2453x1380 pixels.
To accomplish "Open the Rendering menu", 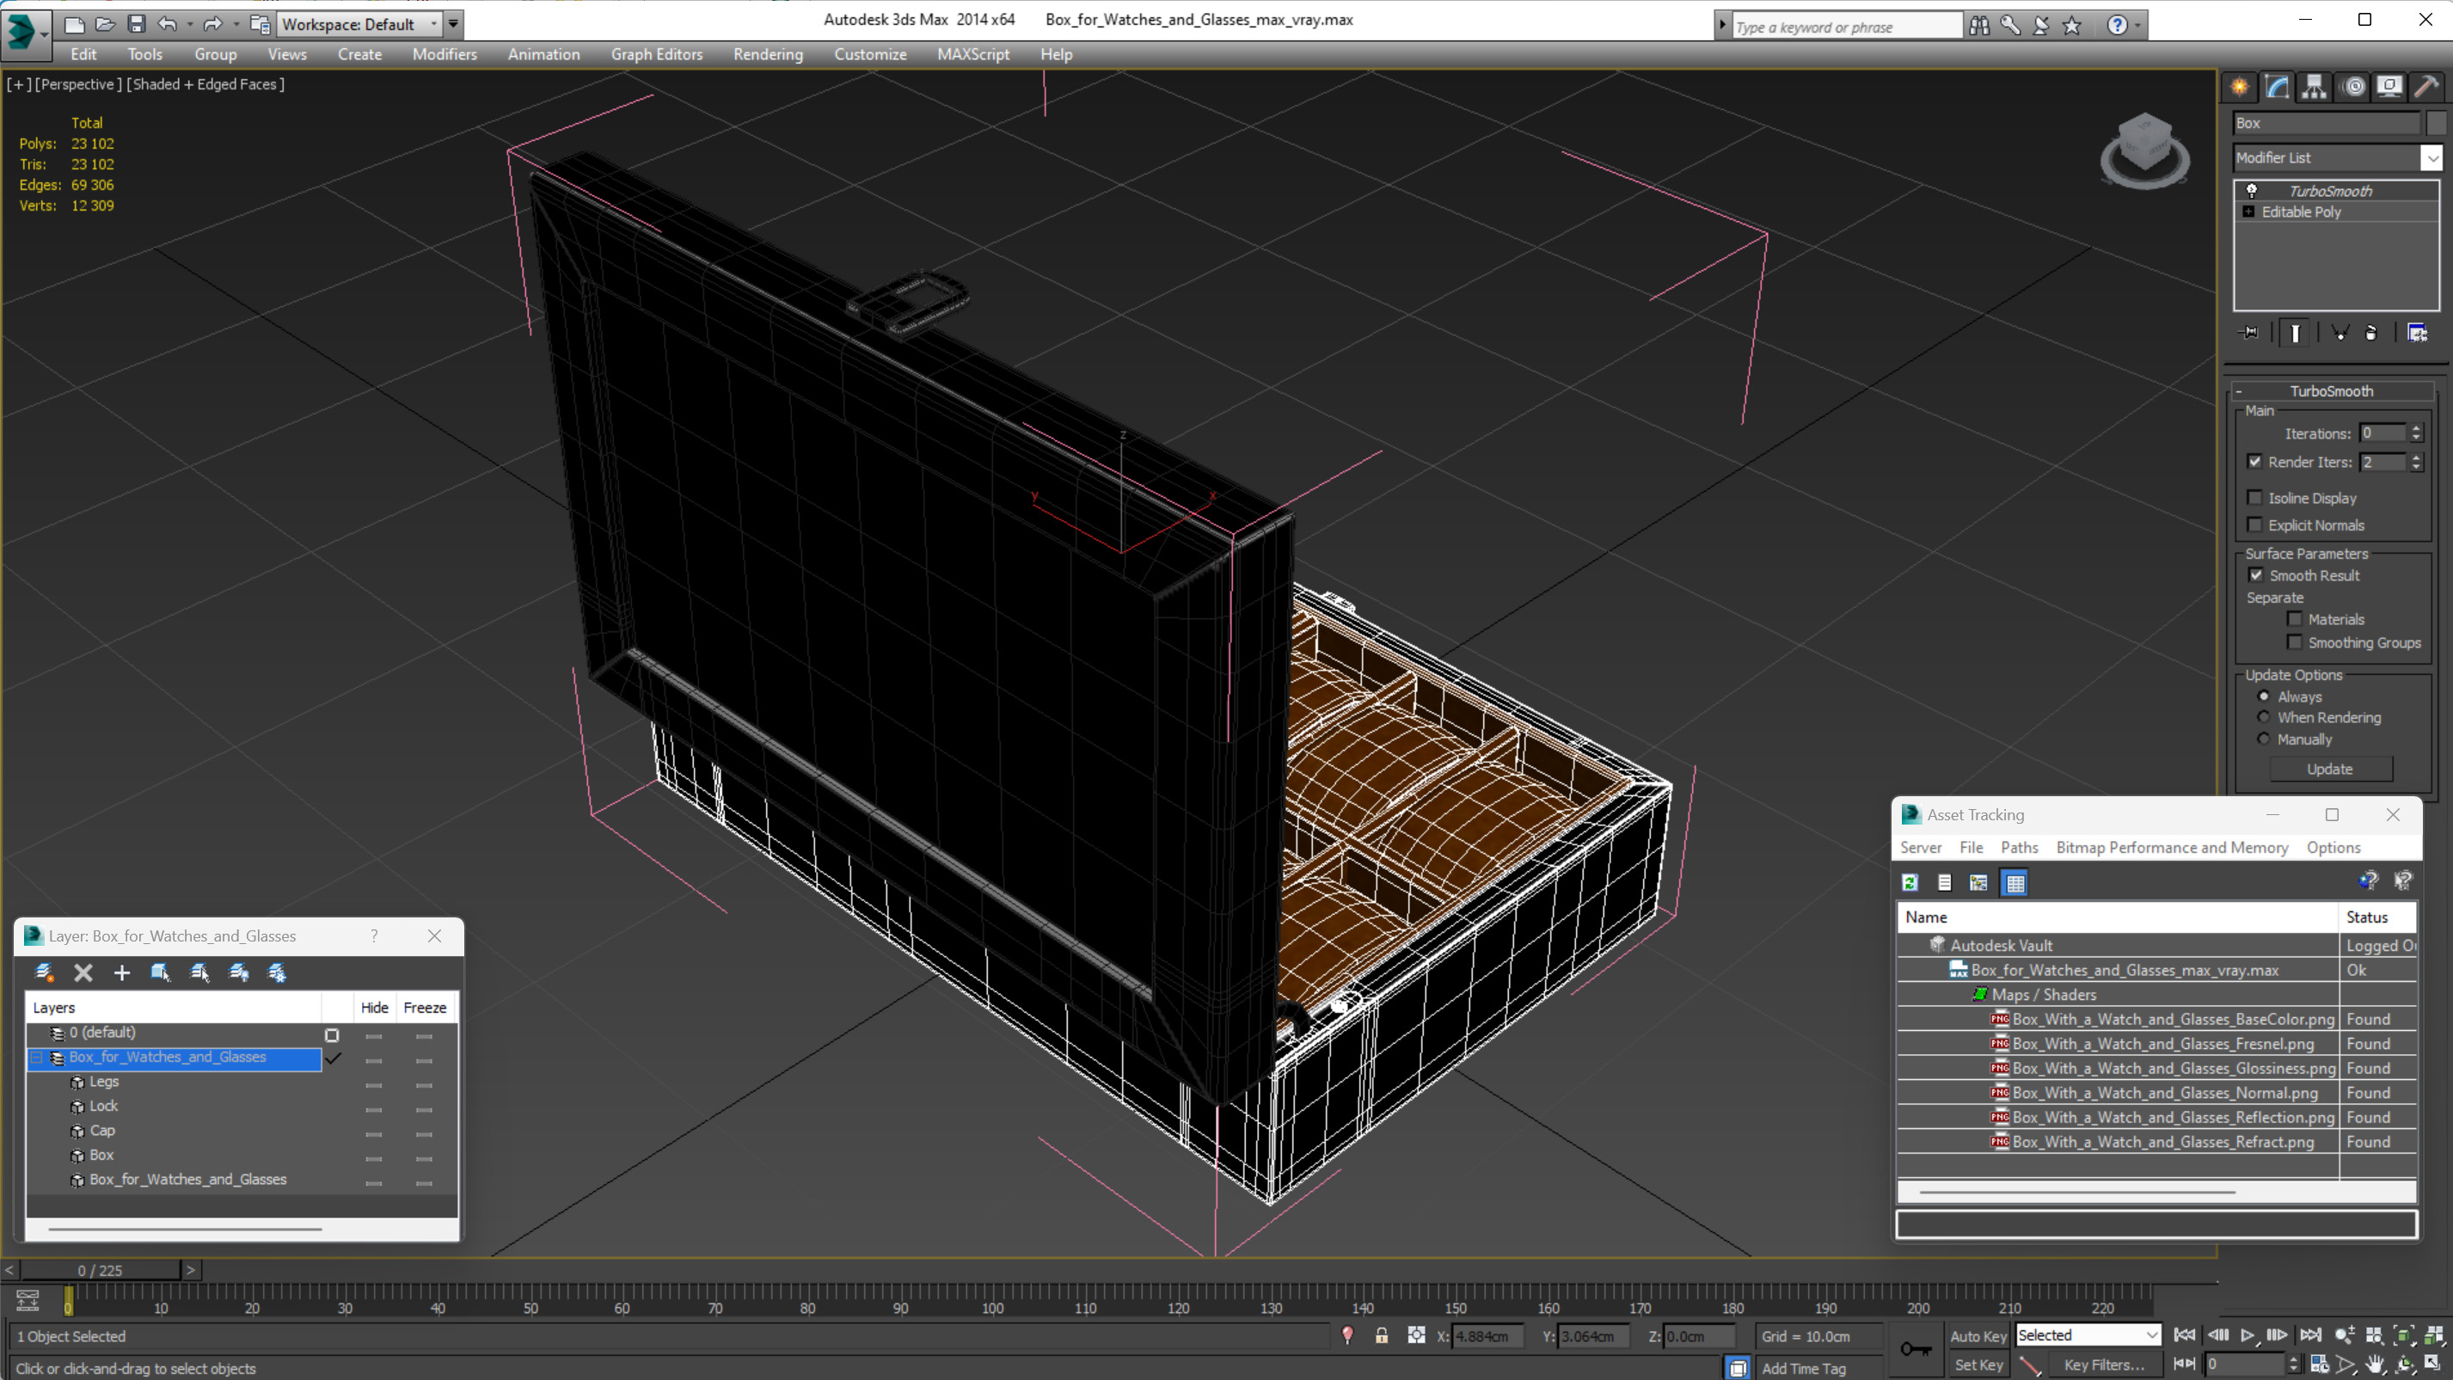I will 768,54.
